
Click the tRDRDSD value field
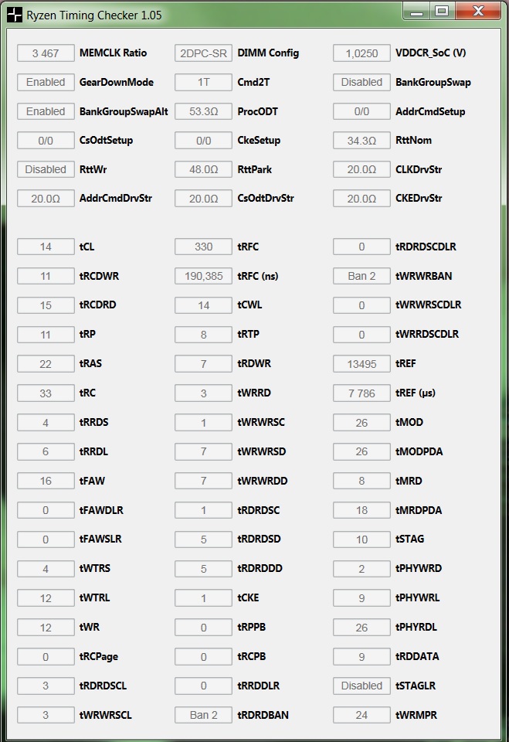(203, 540)
